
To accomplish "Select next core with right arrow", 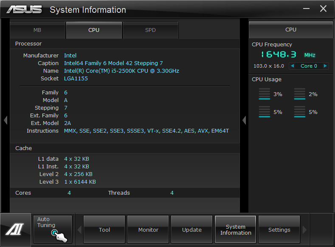I will pos(325,66).
